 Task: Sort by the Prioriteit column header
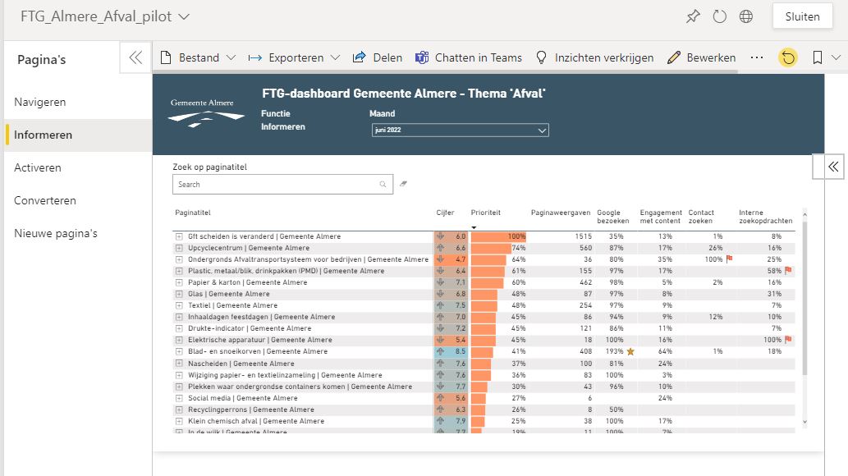point(486,213)
